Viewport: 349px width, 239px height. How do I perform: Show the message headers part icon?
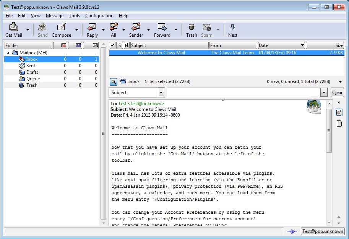point(339,113)
